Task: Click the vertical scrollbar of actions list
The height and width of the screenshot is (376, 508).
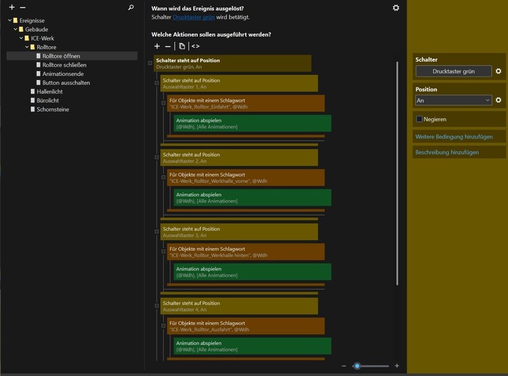Action: point(397,173)
